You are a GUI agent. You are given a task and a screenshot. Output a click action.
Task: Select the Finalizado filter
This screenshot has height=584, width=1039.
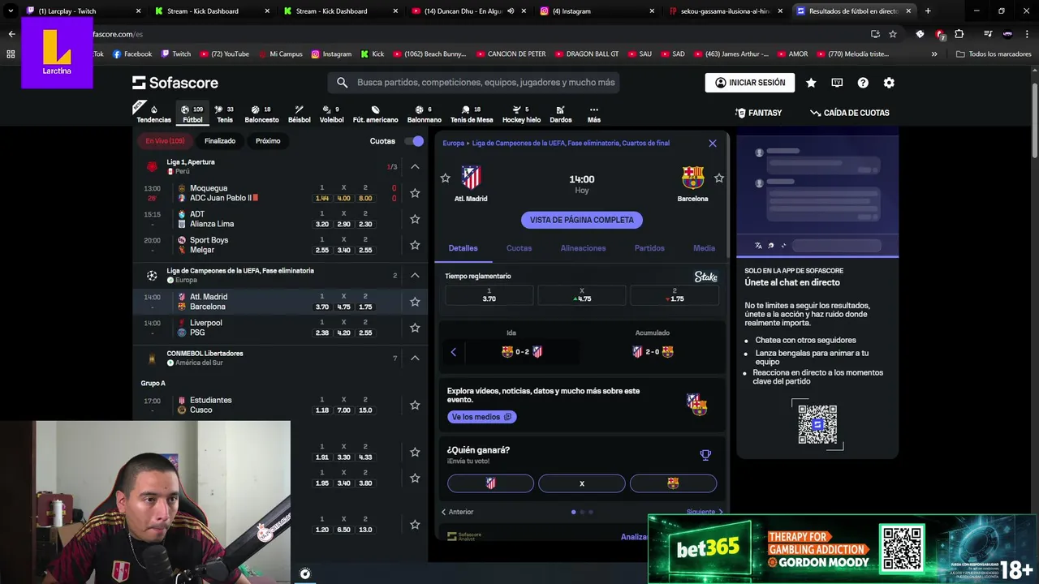pyautogui.click(x=220, y=141)
